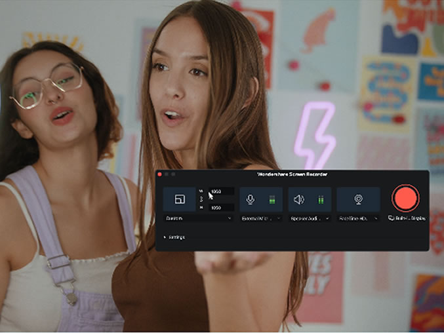The width and height of the screenshot is (444, 333).
Task: Minimize the Screen Recorder window
Action: click(x=167, y=174)
